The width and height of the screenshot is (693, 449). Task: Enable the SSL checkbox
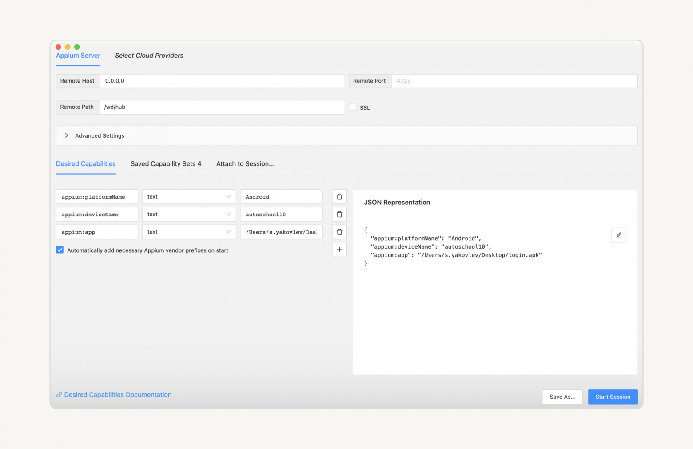[x=353, y=107]
